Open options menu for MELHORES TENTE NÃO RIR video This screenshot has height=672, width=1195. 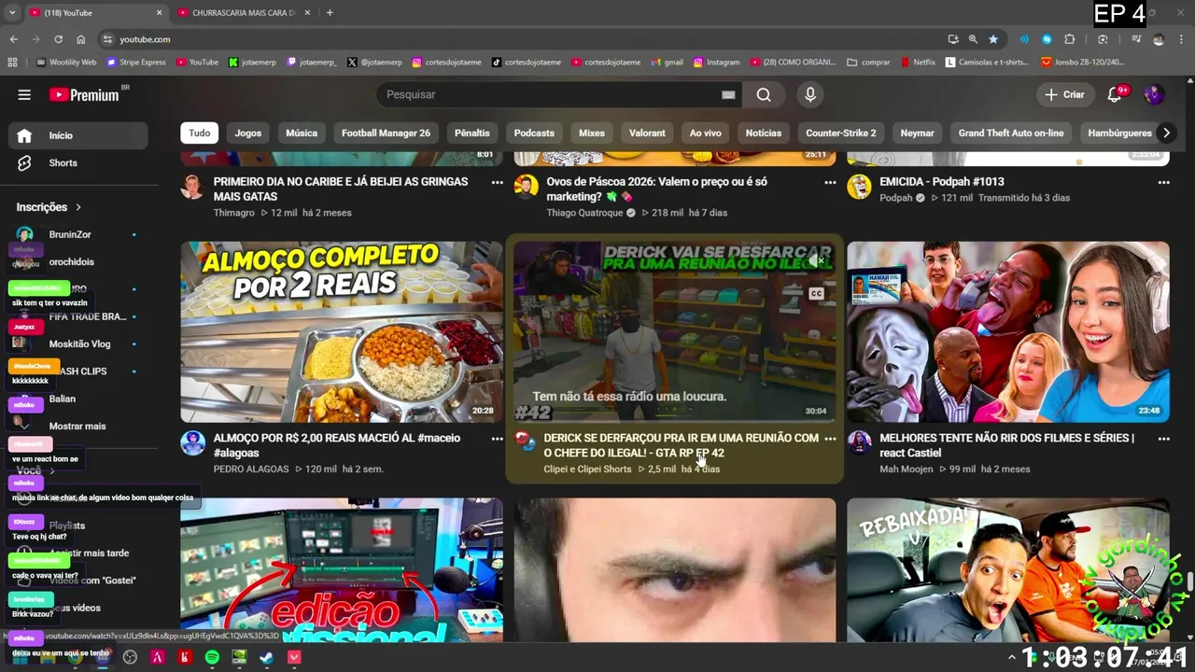1163,439
